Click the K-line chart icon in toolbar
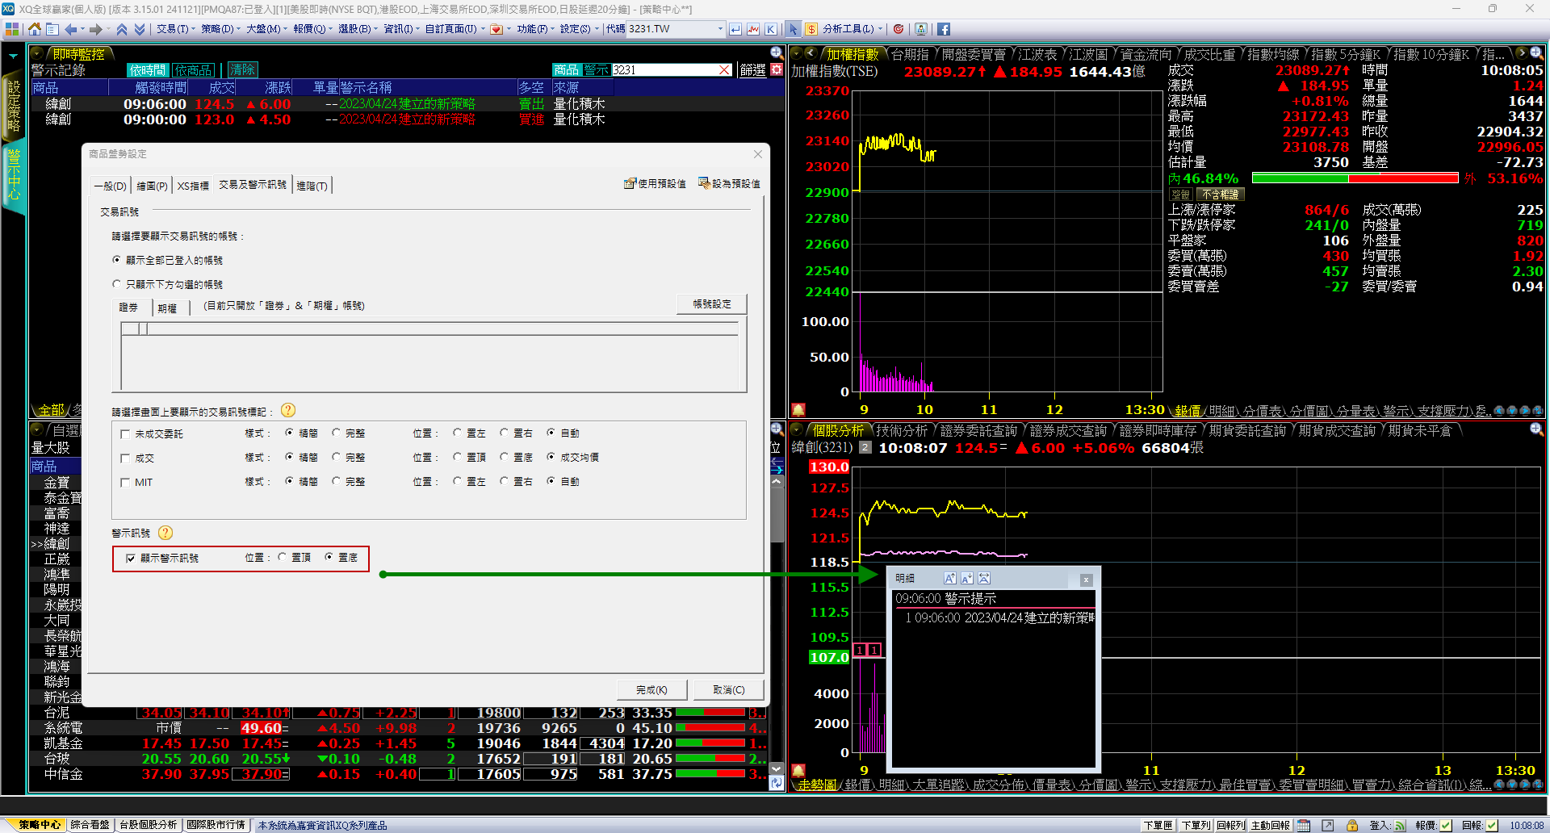Viewport: 1550px width, 833px height. pyautogui.click(x=771, y=29)
